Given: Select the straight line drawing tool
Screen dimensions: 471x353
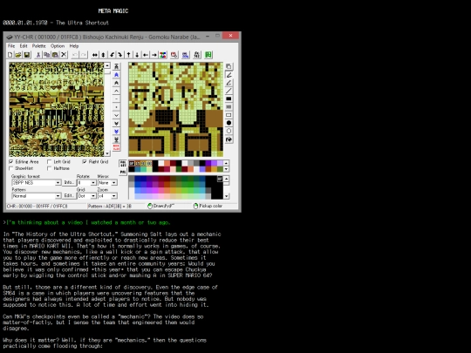Looking at the screenshot, I should pyautogui.click(x=229, y=91).
